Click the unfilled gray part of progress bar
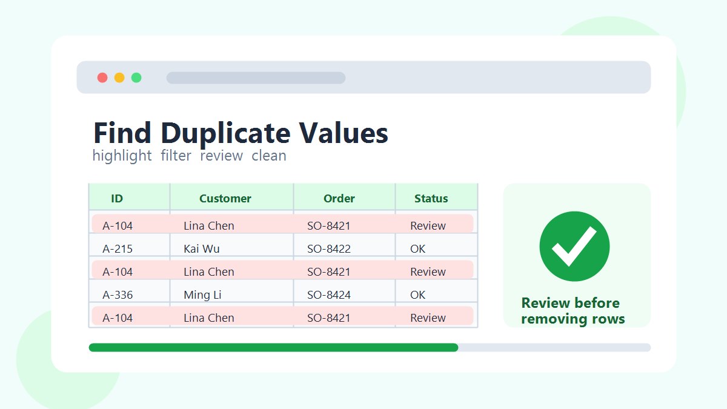 (554, 347)
